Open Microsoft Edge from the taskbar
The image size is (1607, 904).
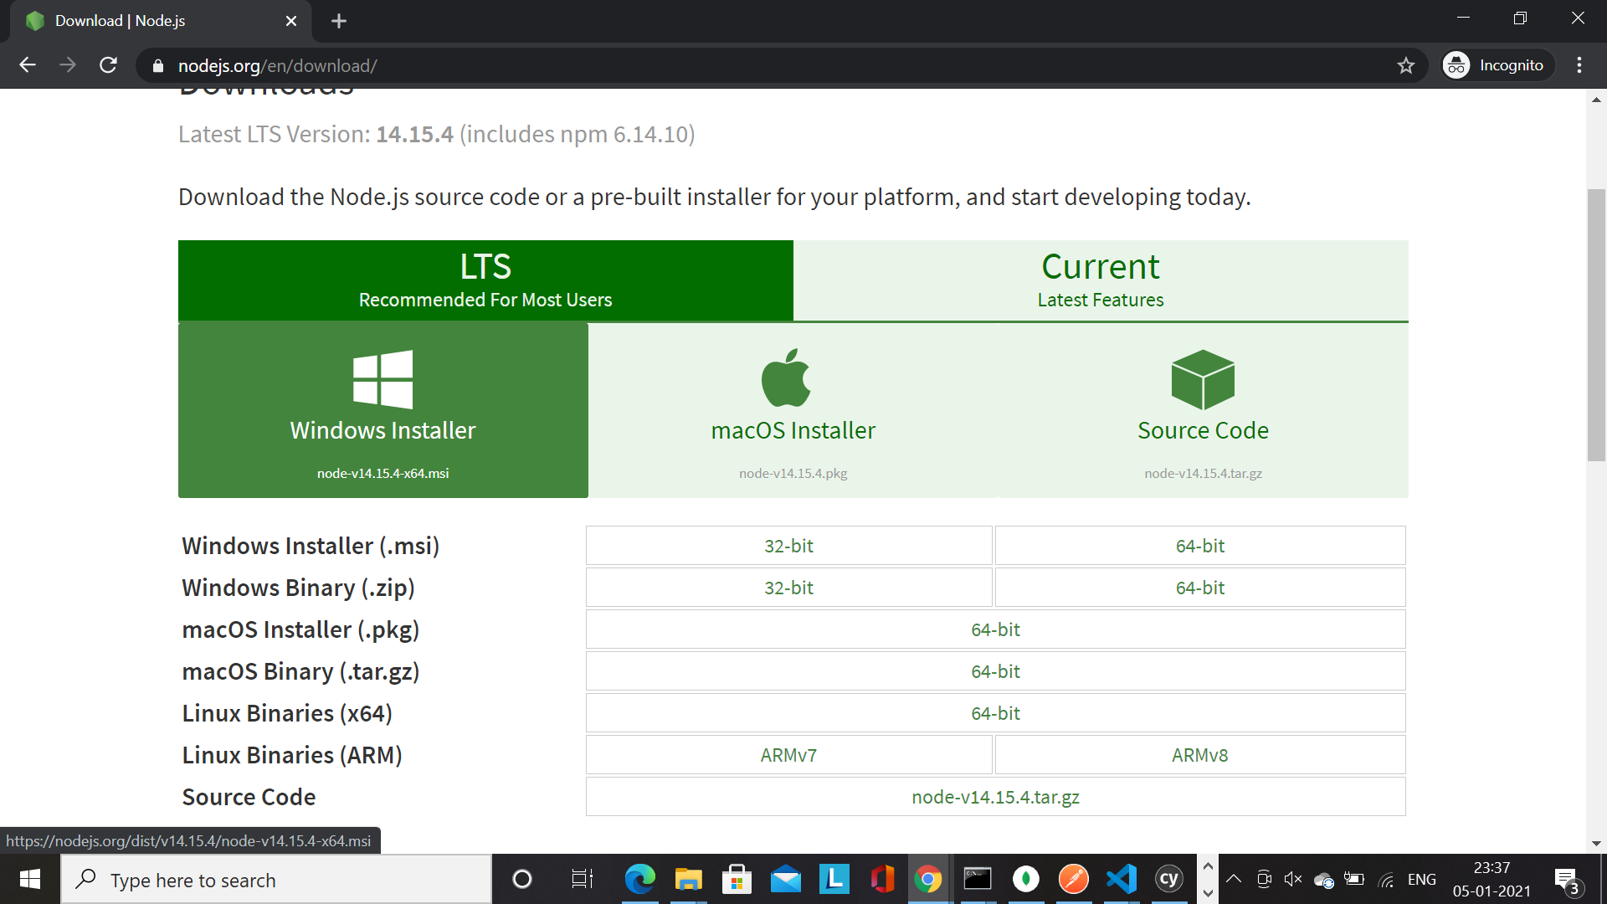(640, 879)
